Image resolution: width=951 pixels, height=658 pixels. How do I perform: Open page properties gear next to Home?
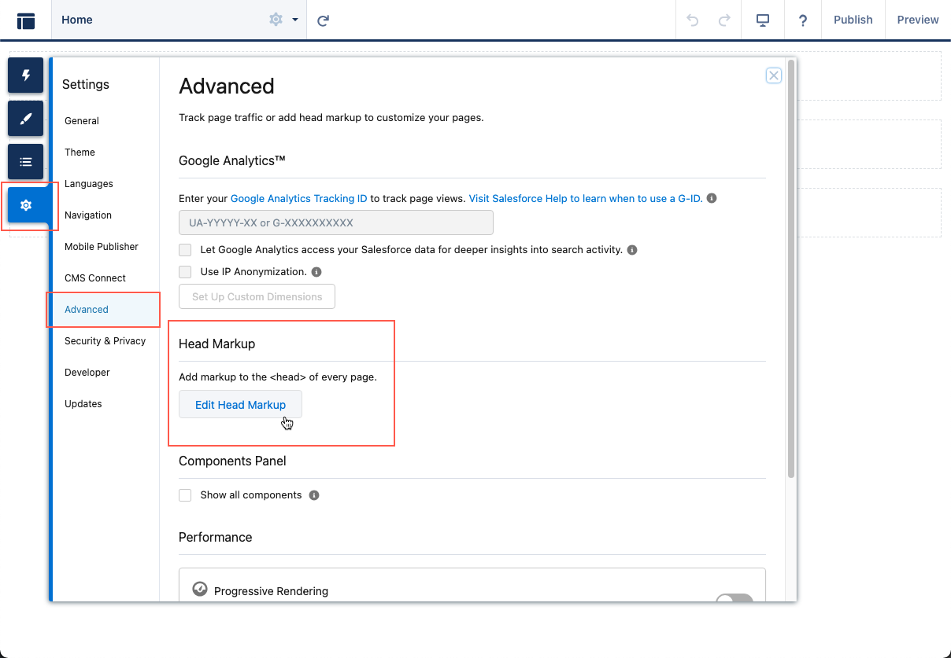pyautogui.click(x=276, y=20)
